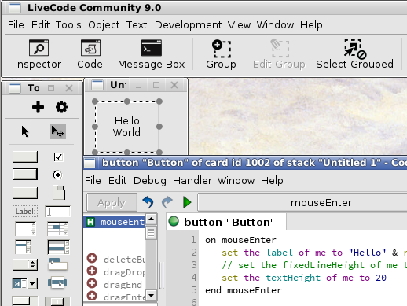Click the line 1 gutter number
407x306 pixels.
tap(193, 240)
